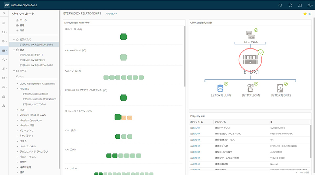Open ETERNUS DX METRICS under FUJITSU
This screenshot has width=315, height=175.
[35, 94]
